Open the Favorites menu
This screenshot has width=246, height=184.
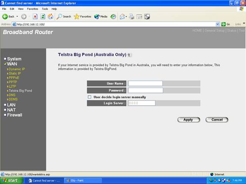click(33, 9)
